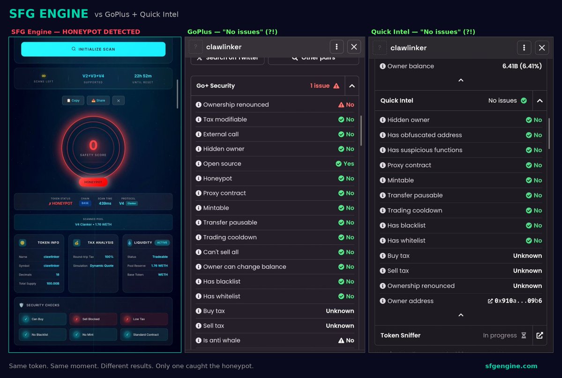562x378 pixels.
Task: Visit the sfgengine.com link
Action: click(510, 366)
